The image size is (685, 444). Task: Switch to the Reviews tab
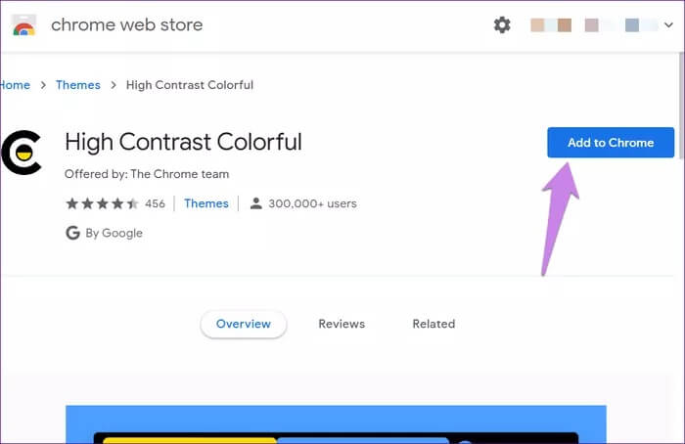point(342,324)
